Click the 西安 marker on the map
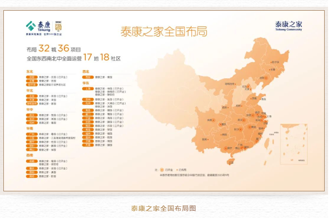Image resolution: width=329 pixels, height=218 pixels. point(228,108)
